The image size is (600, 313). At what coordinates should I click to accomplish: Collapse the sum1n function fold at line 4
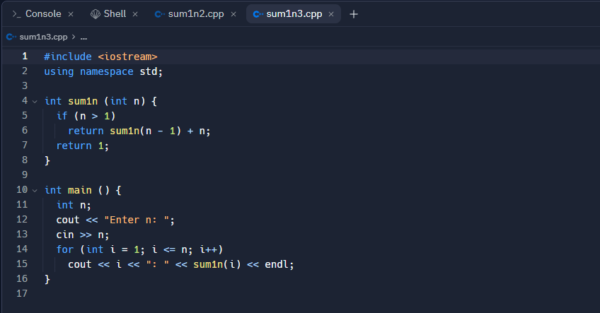35,102
